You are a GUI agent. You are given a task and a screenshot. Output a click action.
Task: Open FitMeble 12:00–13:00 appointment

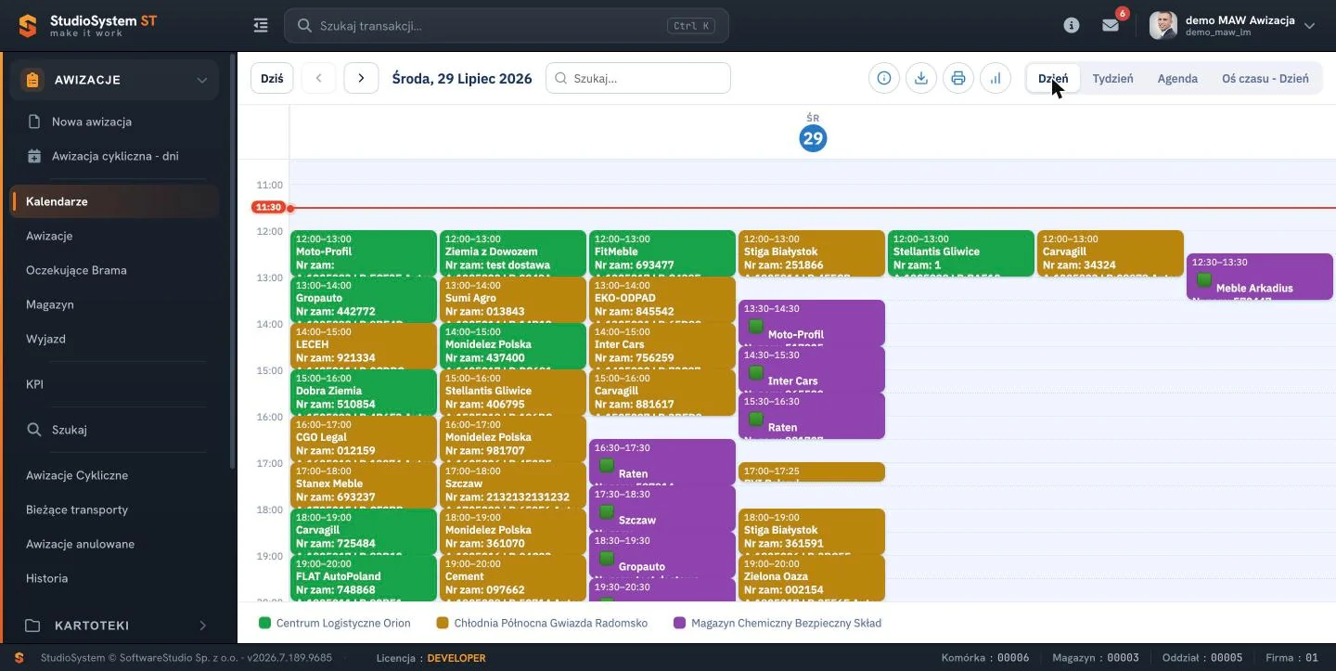point(662,253)
